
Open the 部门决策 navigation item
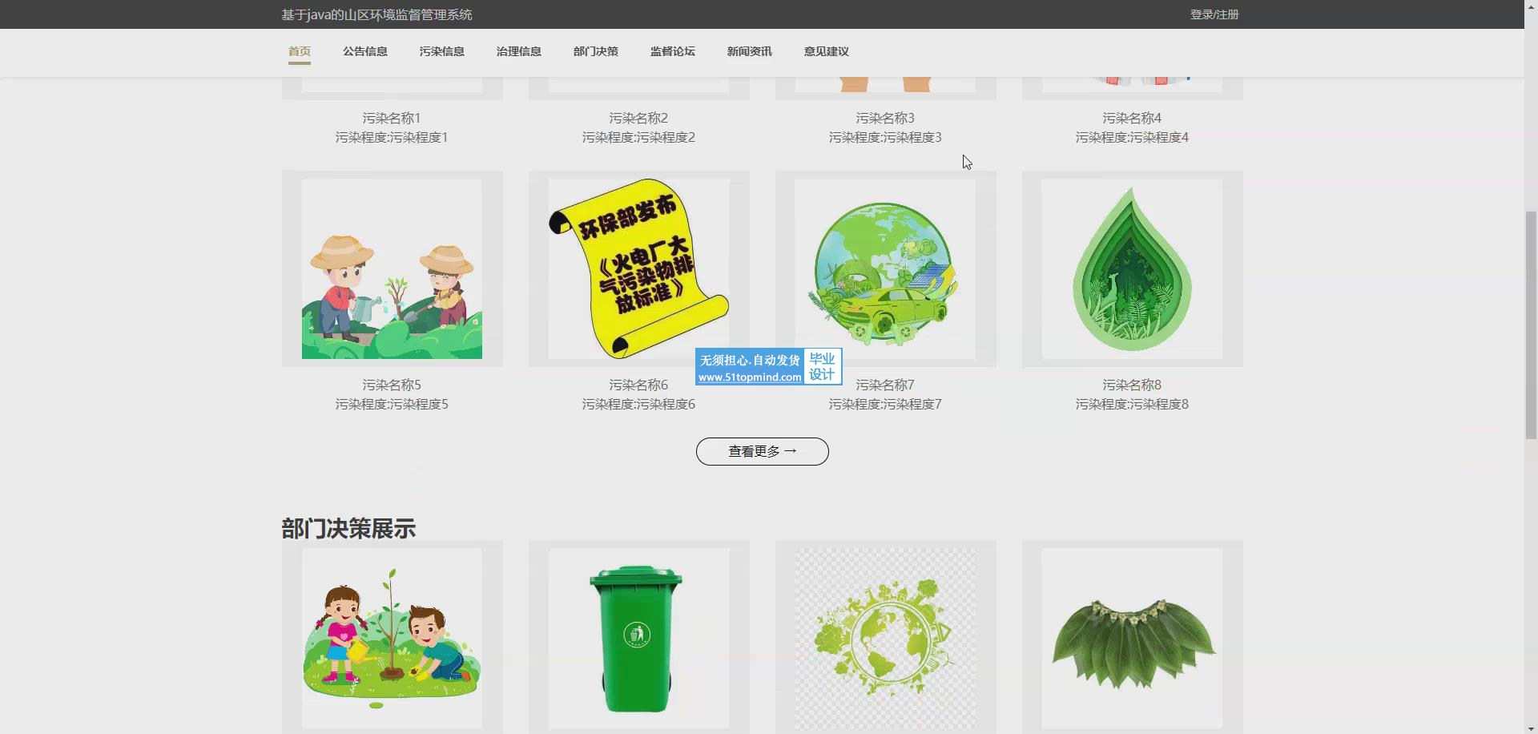tap(595, 51)
